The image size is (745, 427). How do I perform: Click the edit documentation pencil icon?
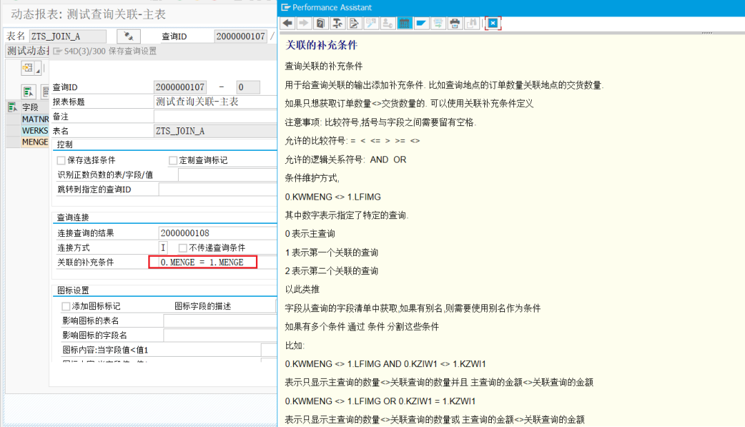(354, 23)
